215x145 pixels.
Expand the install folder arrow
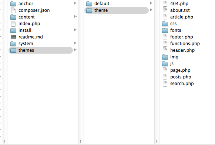75,30
